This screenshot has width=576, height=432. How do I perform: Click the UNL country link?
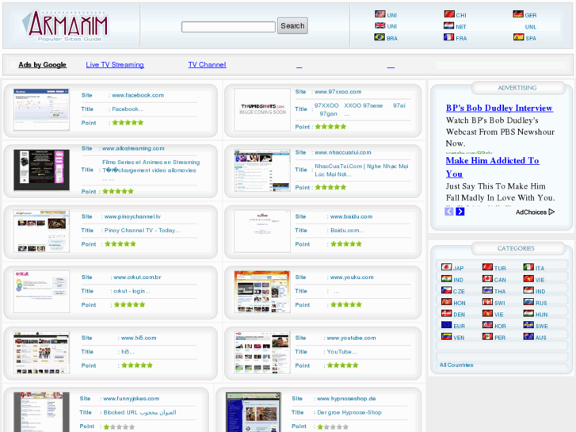(531, 27)
